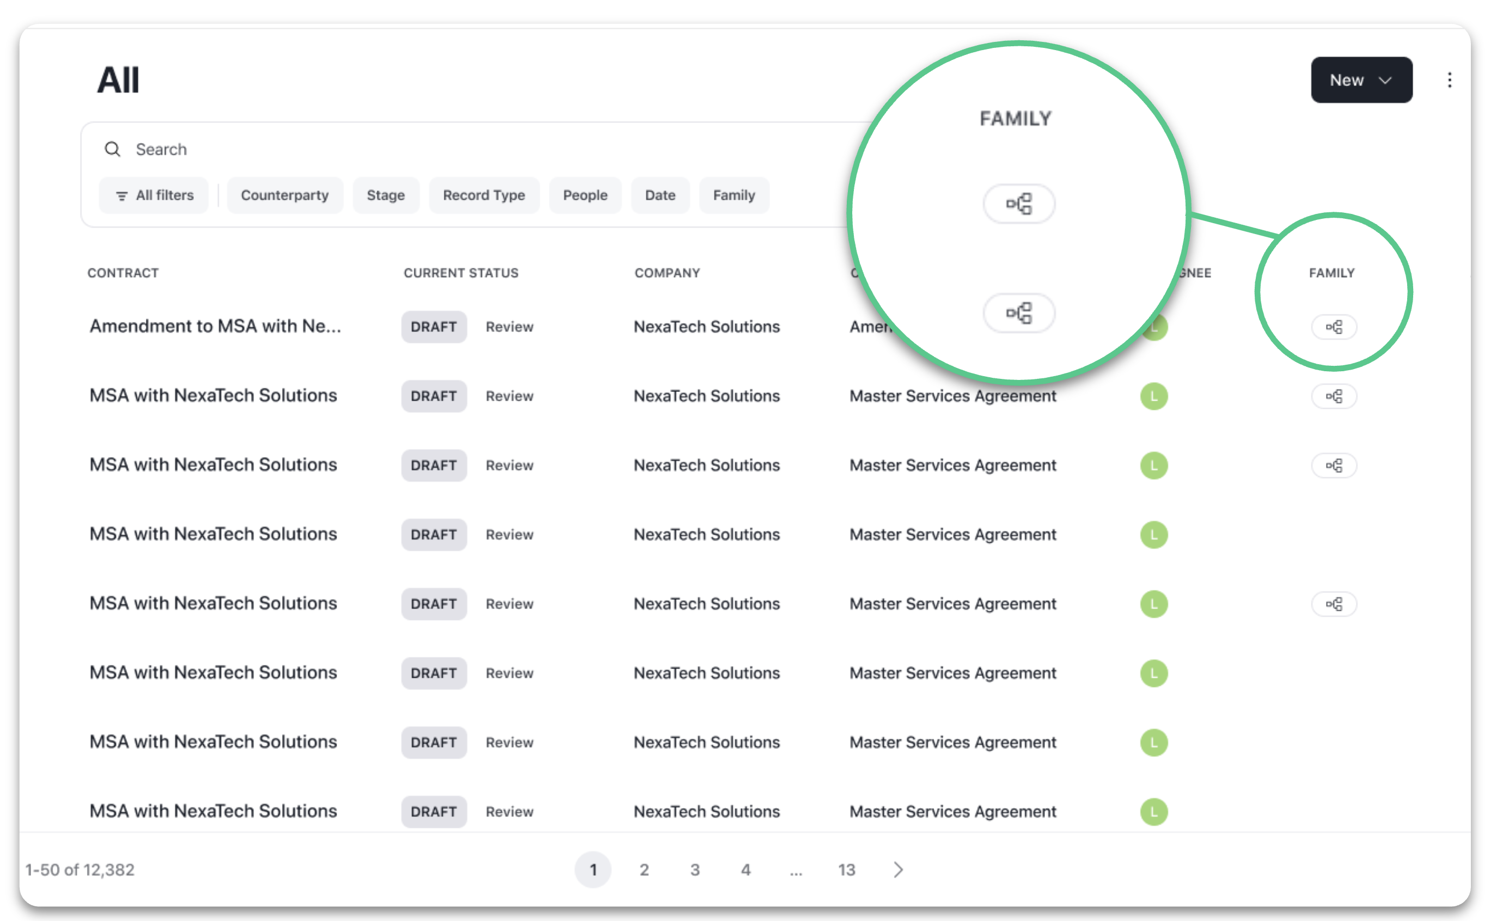Image resolution: width=1503 pixels, height=921 pixels.
Task: Jump to page 13
Action: coord(846,869)
